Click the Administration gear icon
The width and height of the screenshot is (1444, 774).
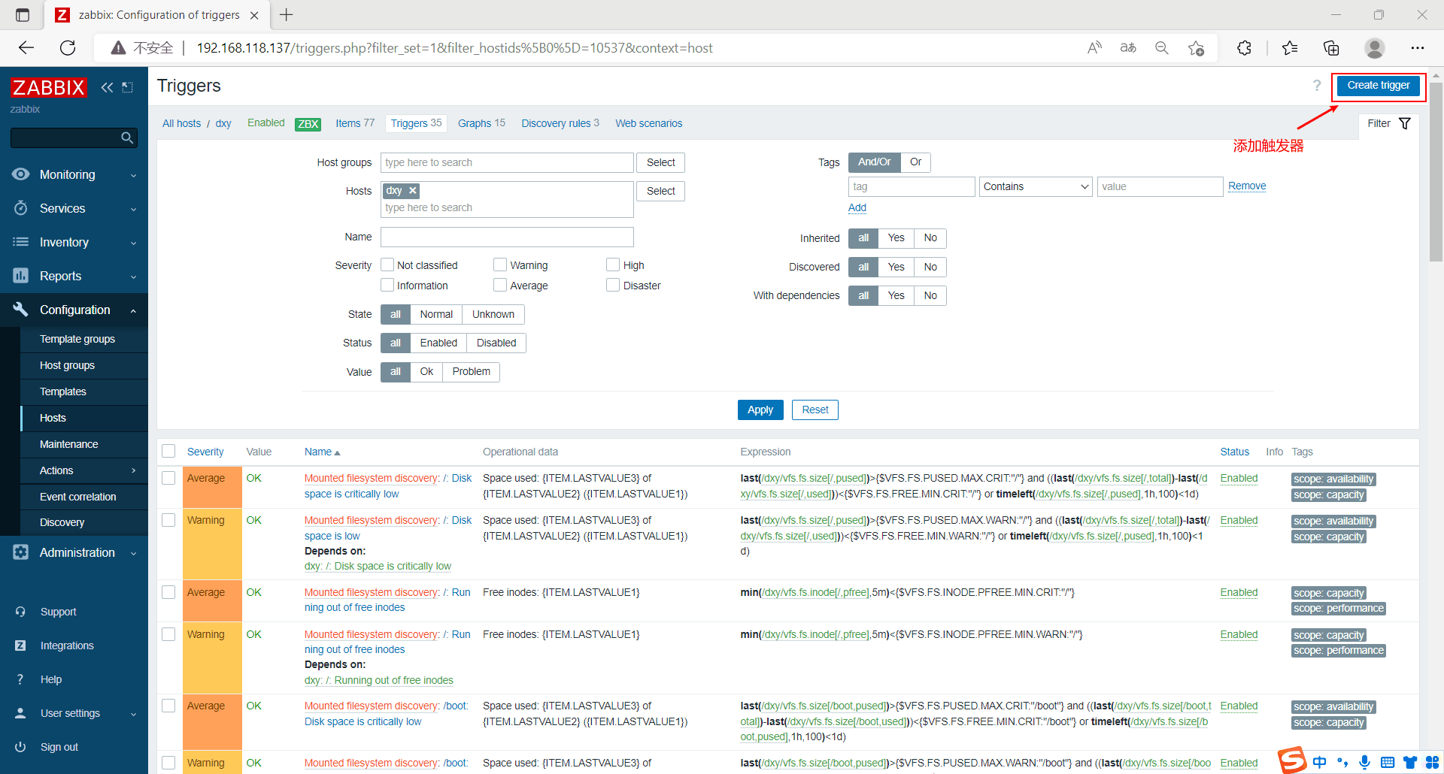(x=21, y=552)
